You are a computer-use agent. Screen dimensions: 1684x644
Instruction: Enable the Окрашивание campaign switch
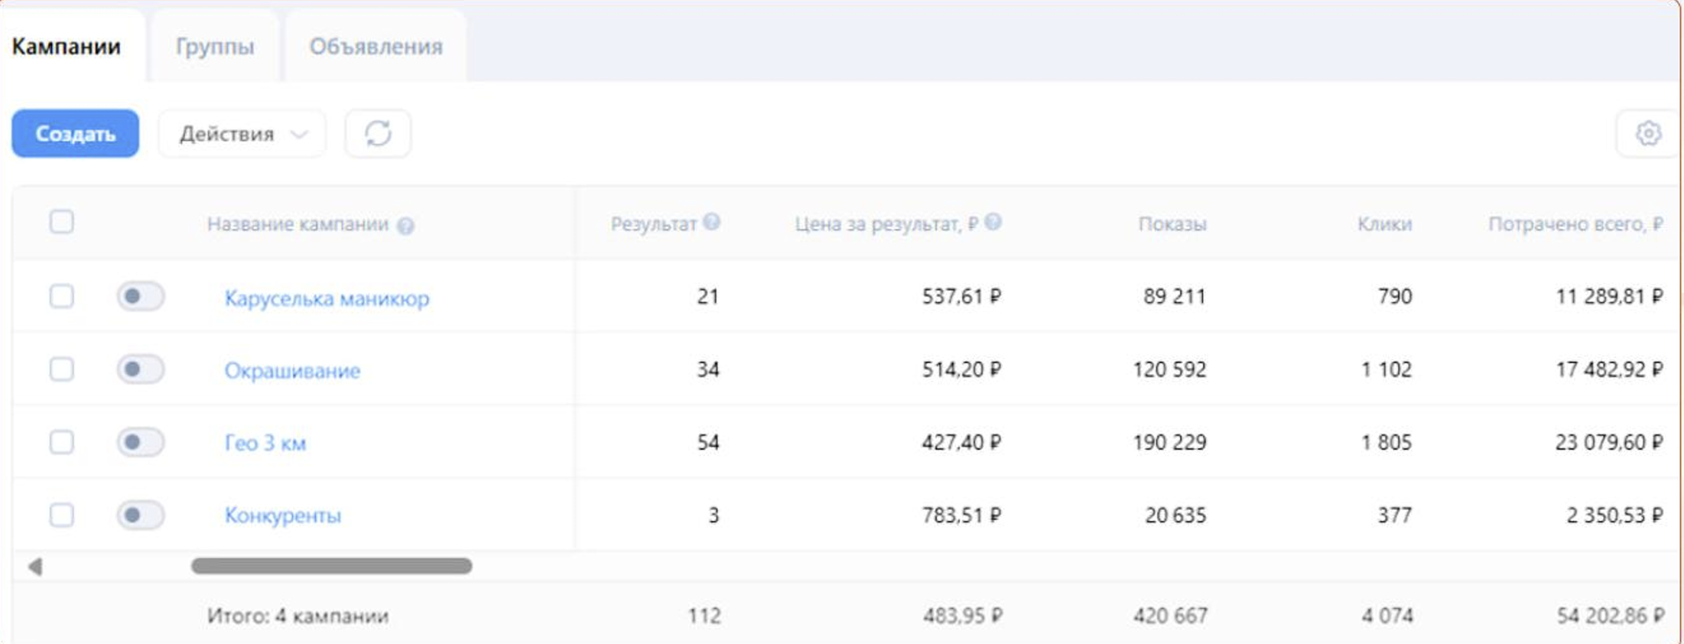(x=141, y=369)
